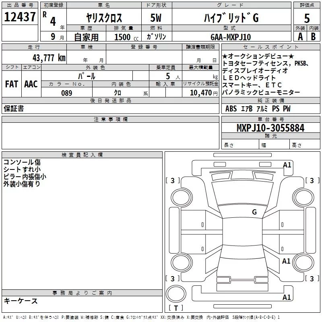
Task: Click パノラミックビューモニター line
Action: coord(261,93)
